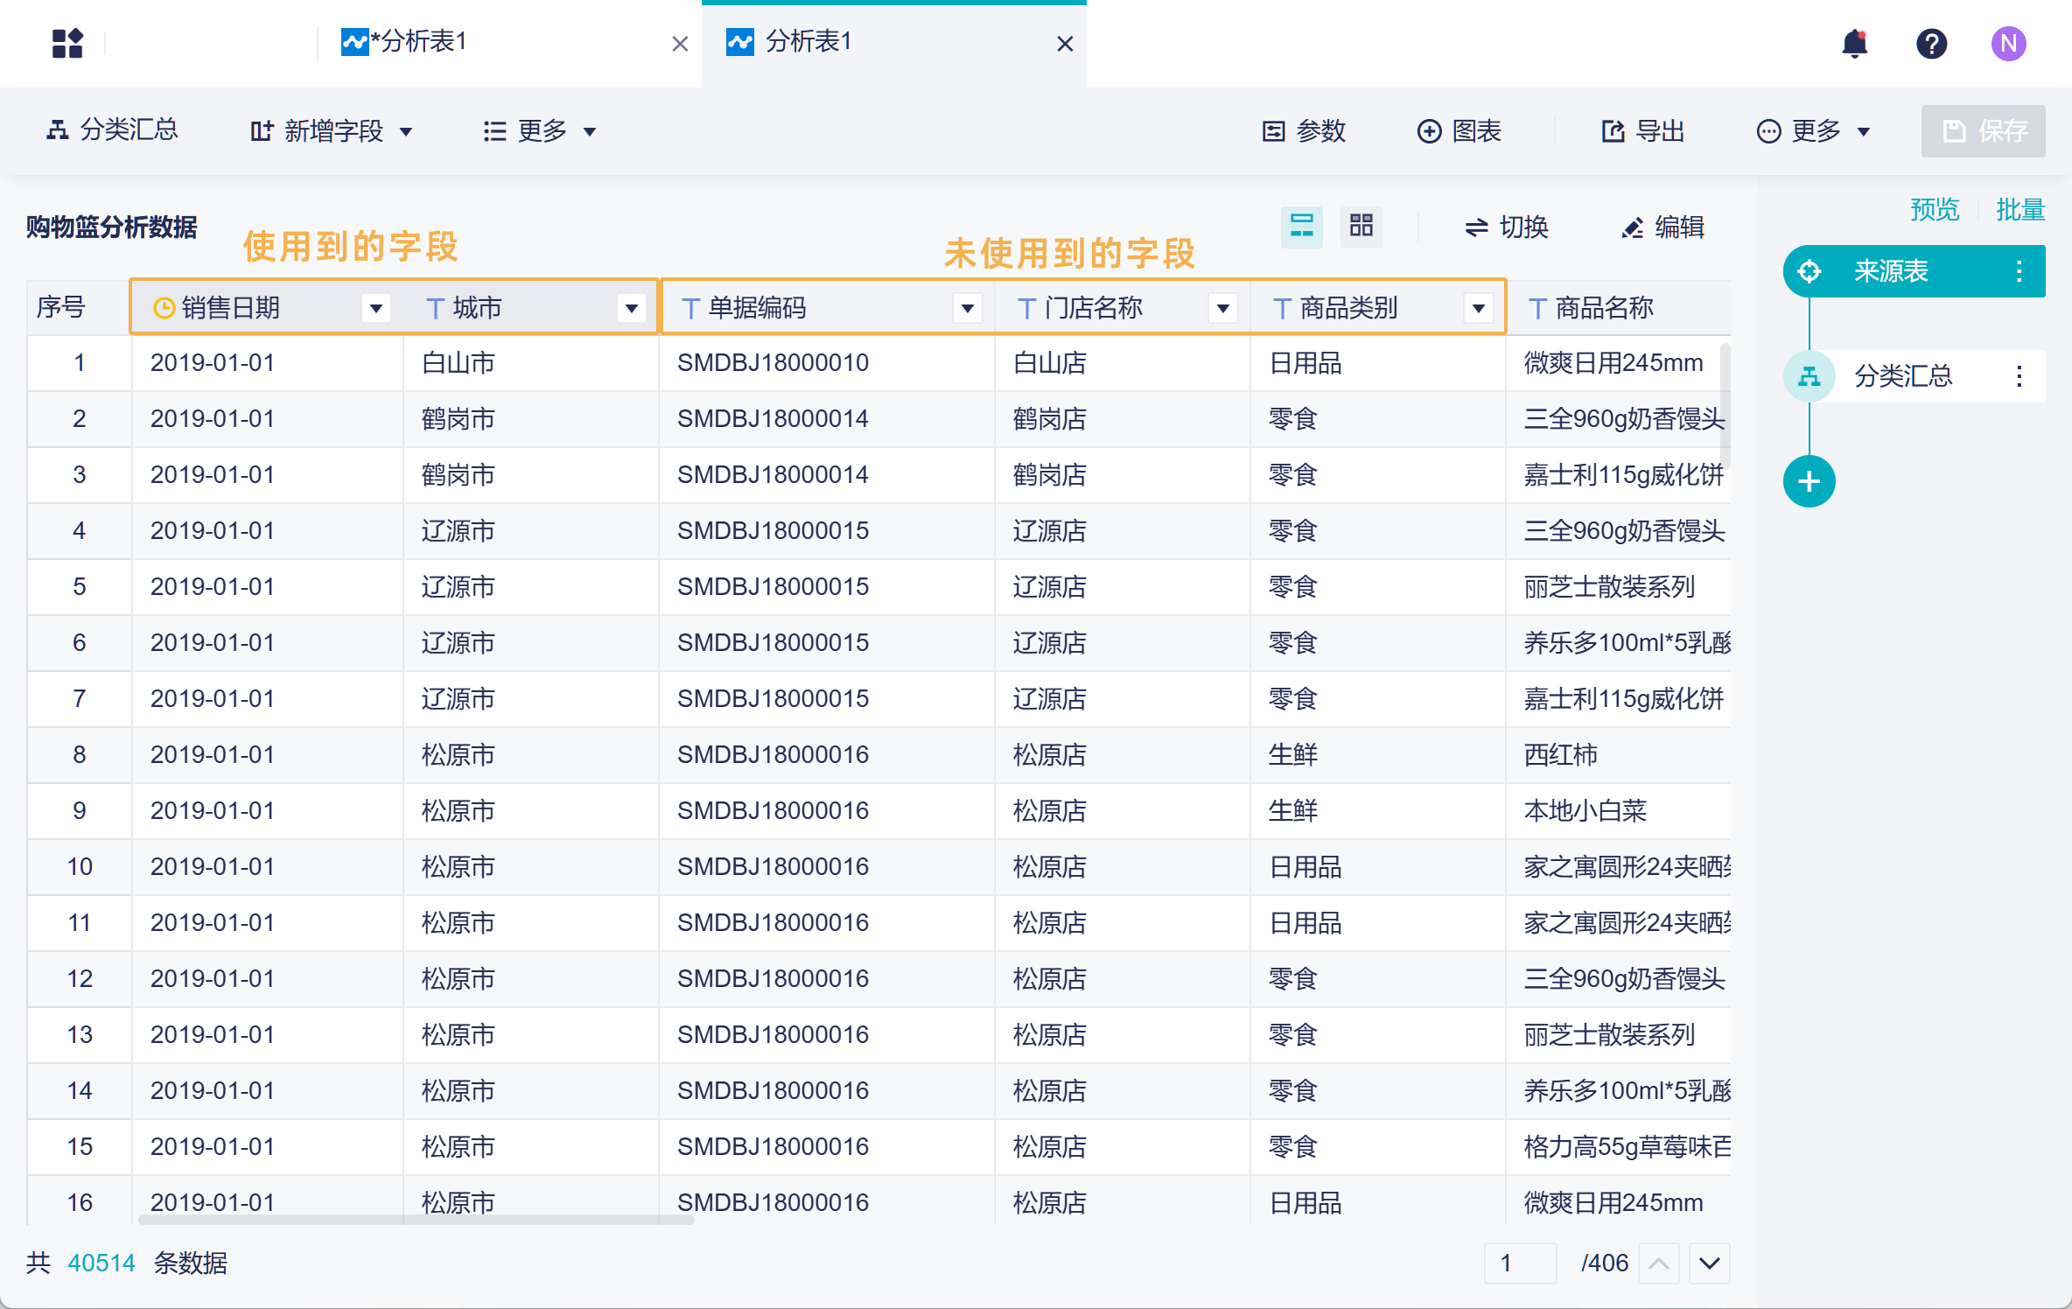The image size is (2072, 1309).
Task: Open 单据编码 column dropdown arrow
Action: tap(967, 308)
